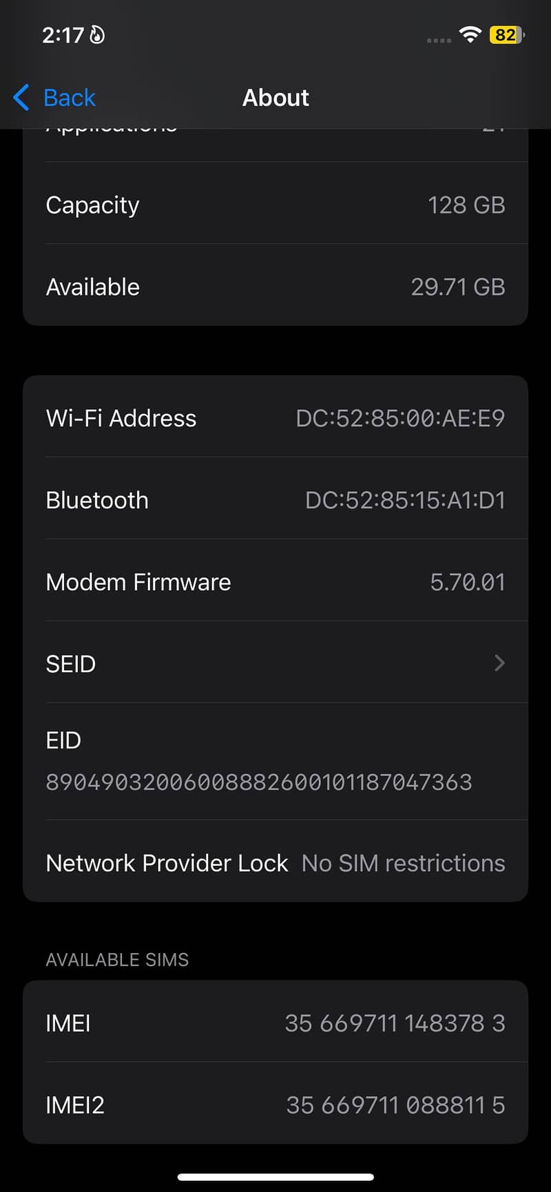Select the Available storage row
Viewport: 551px width, 1192px height.
tap(275, 286)
